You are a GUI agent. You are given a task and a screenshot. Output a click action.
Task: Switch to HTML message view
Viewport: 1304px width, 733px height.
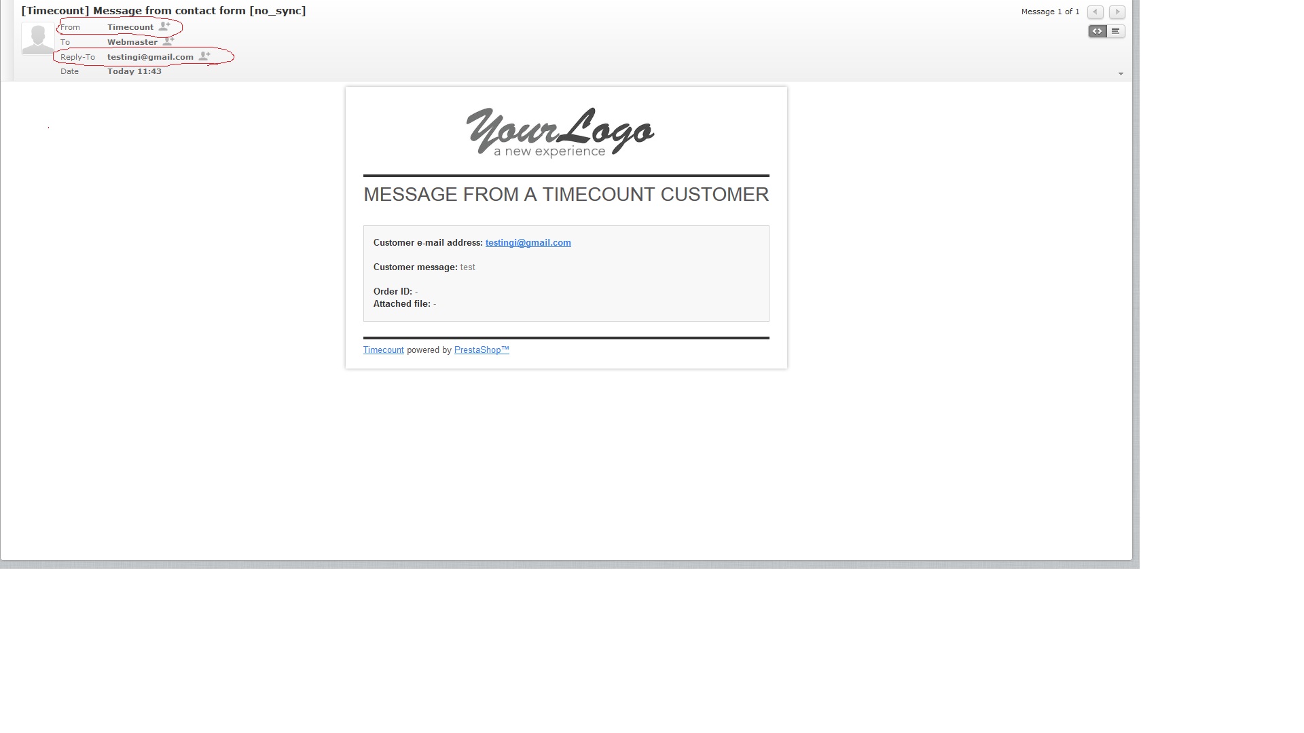click(x=1097, y=31)
